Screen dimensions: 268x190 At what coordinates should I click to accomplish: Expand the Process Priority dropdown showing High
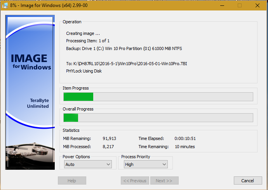tap(146, 164)
